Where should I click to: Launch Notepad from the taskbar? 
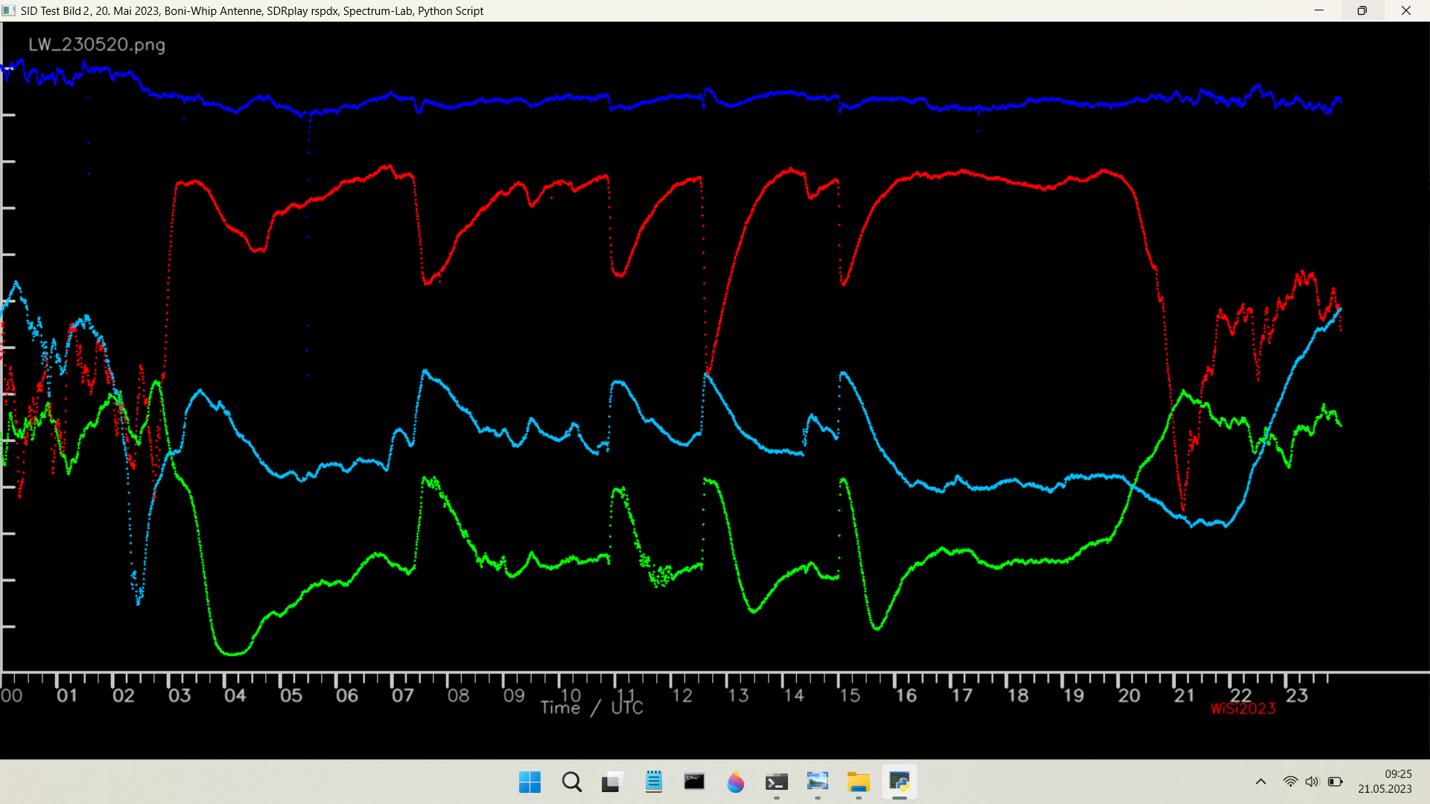tap(654, 782)
